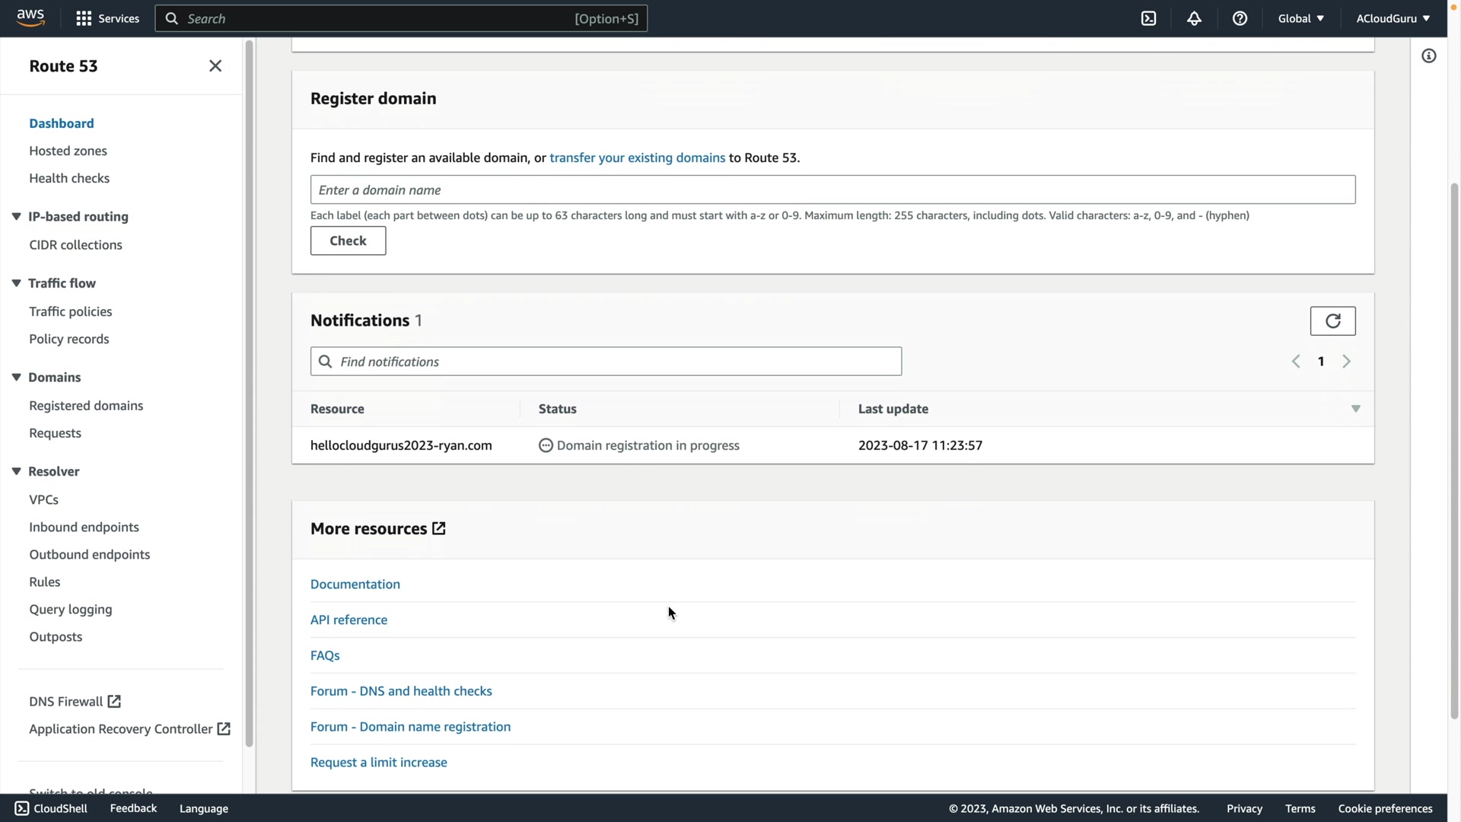The height and width of the screenshot is (822, 1461).
Task: Open the ACloudGuru account menu
Action: click(1392, 18)
